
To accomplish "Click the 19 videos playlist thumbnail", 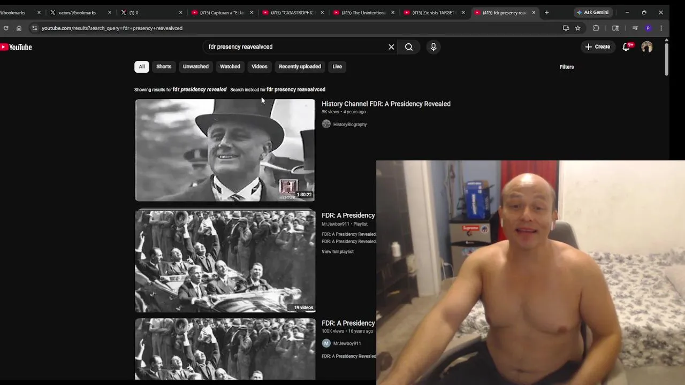I will tap(225, 261).
